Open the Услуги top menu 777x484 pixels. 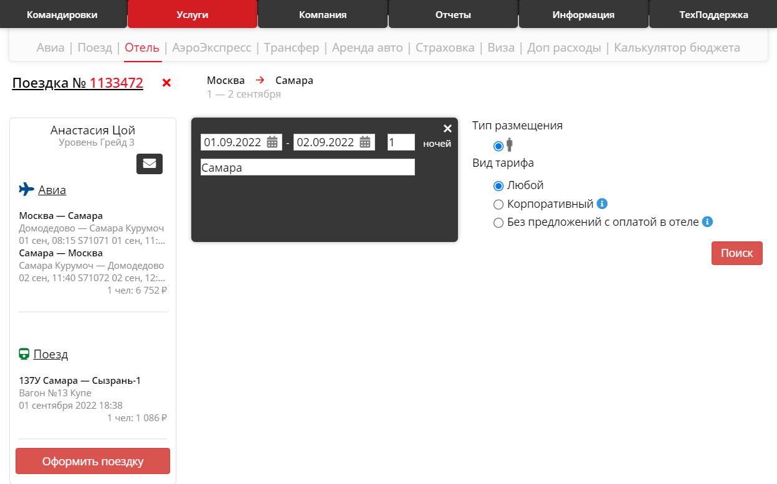click(193, 14)
